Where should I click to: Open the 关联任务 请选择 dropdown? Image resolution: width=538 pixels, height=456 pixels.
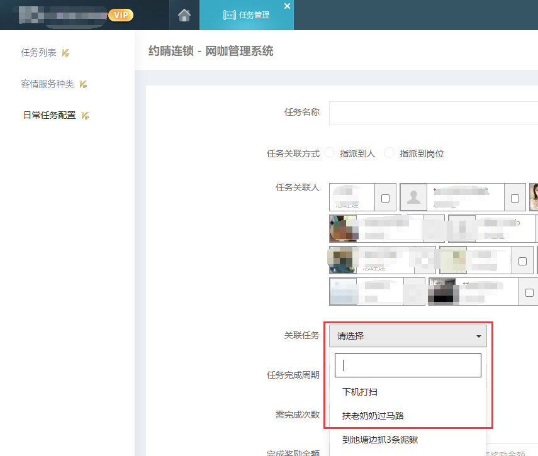tap(408, 336)
